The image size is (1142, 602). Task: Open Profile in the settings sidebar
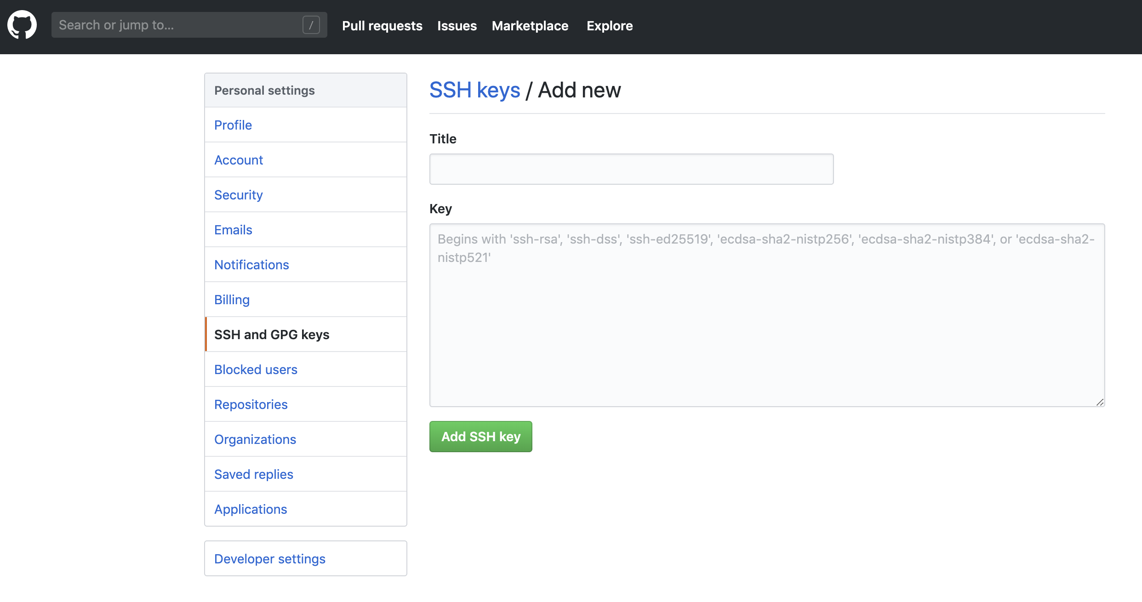[x=233, y=125]
